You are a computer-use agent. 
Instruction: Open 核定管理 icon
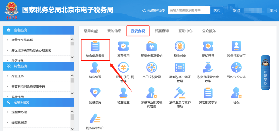pyautogui.click(x=95, y=67)
